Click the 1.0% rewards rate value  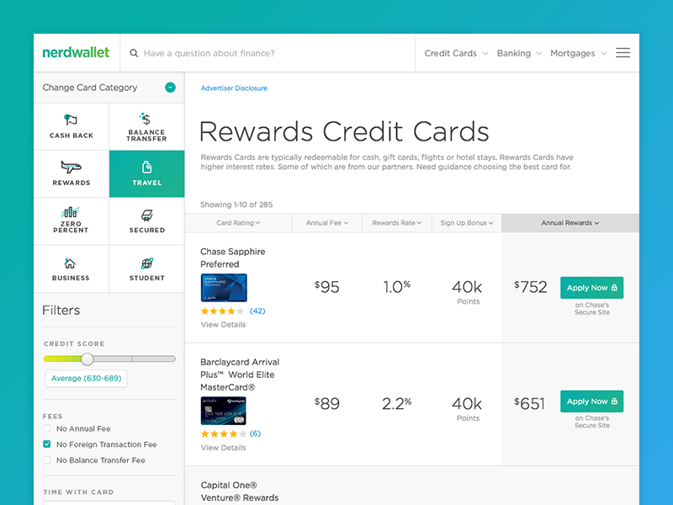[x=396, y=287]
